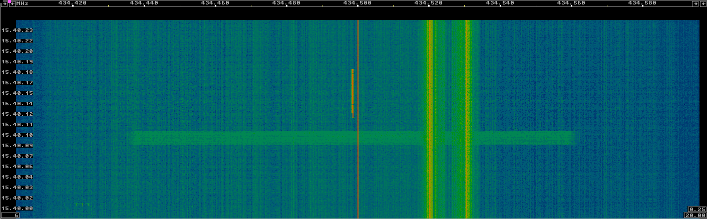Click the 15.40.14 time label
The width and height of the screenshot is (707, 219).
[x=17, y=103]
